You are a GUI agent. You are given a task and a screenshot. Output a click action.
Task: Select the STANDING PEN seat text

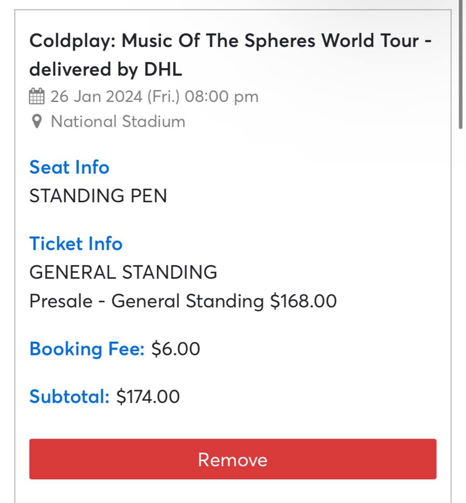click(x=98, y=196)
